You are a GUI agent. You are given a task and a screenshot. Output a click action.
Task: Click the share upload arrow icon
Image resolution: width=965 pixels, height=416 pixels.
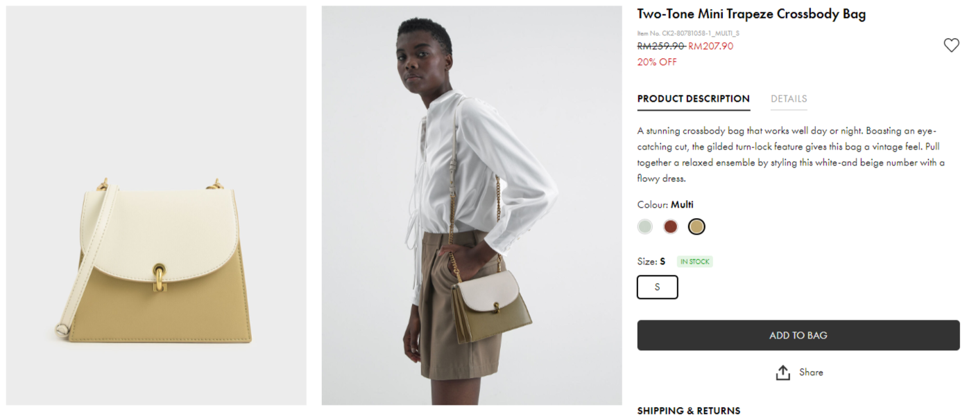[783, 372]
